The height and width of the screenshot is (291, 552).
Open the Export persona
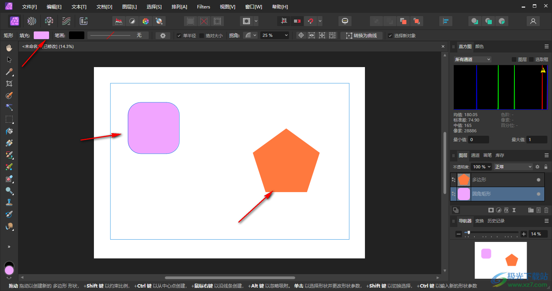click(x=84, y=21)
